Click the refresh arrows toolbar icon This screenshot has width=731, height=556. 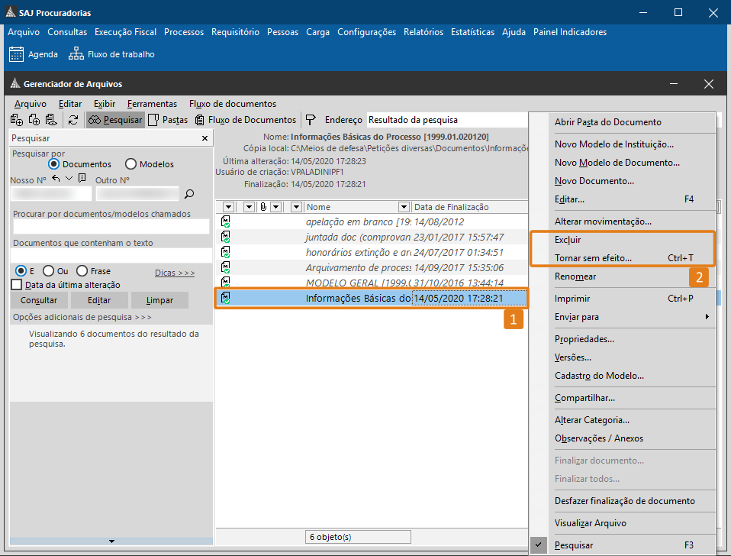pyautogui.click(x=73, y=120)
